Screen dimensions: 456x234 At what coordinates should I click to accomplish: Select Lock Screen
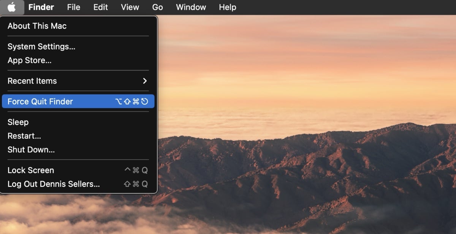pyautogui.click(x=30, y=170)
